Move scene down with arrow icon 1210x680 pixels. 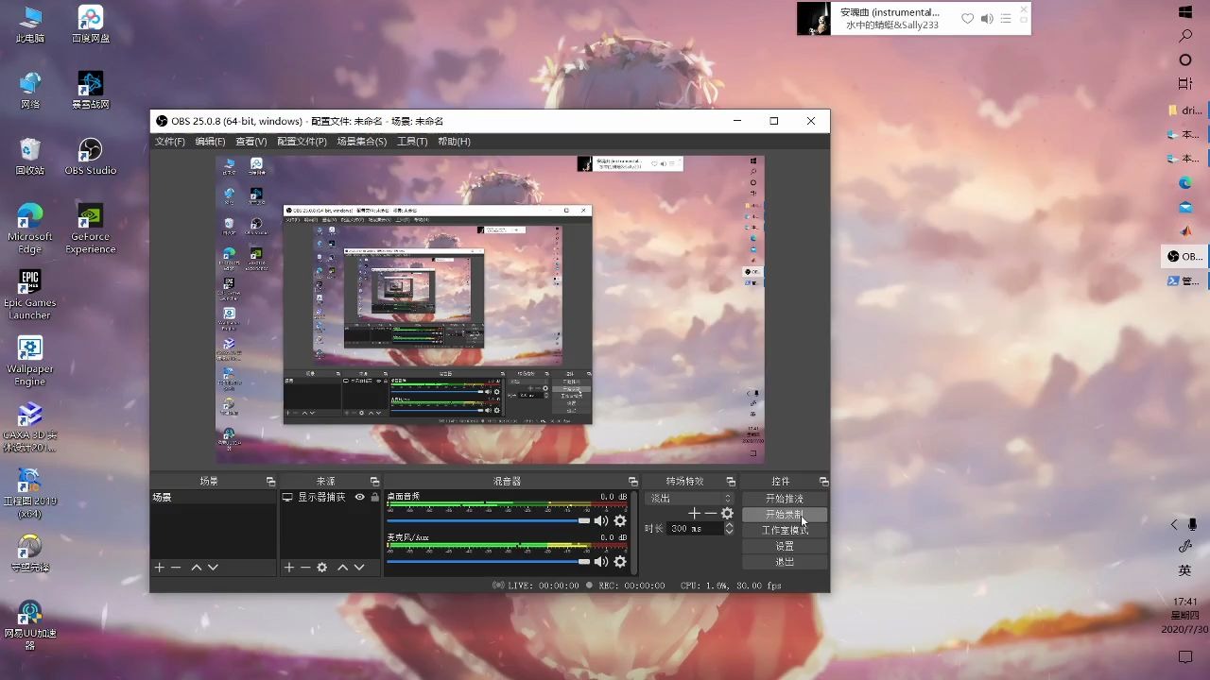pos(213,568)
